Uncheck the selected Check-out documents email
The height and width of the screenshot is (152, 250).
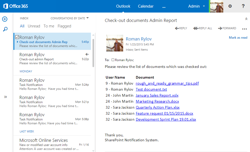[17, 37]
